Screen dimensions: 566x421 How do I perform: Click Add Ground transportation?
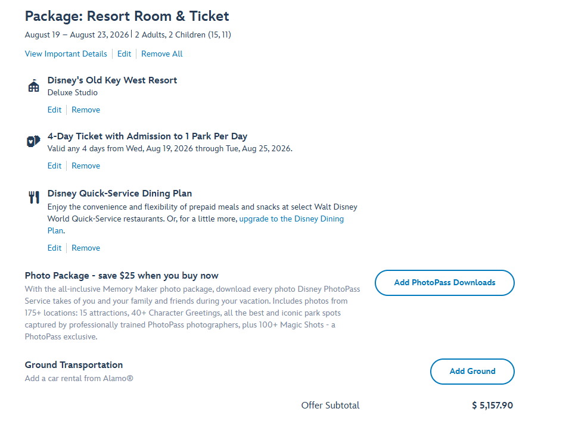472,371
